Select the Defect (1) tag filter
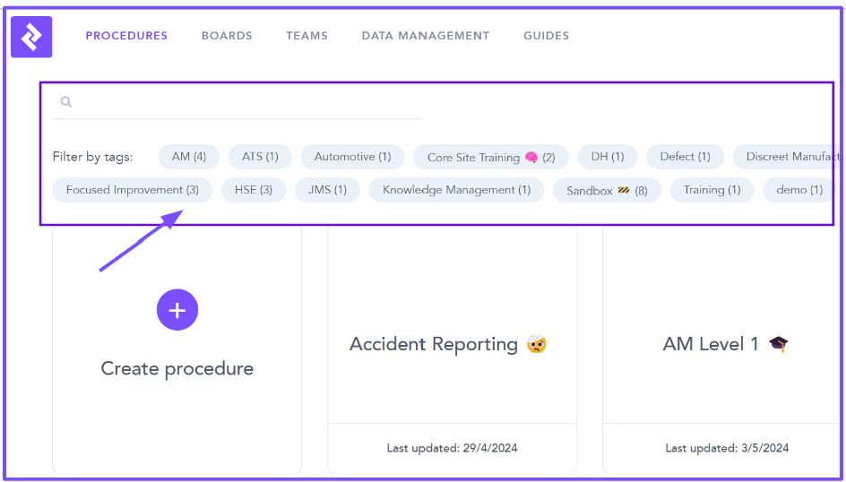This screenshot has width=846, height=482. pos(685,157)
